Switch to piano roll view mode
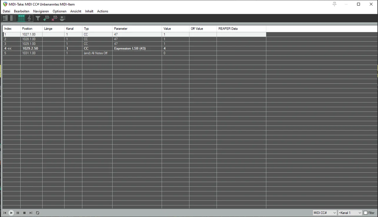 5,18
